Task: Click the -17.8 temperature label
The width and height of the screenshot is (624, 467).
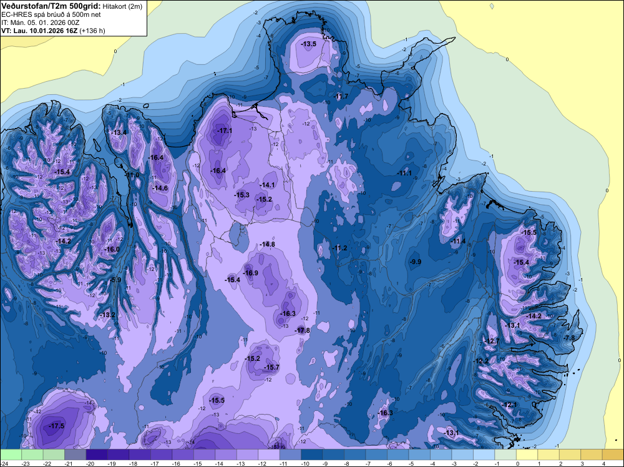Action: [303, 330]
